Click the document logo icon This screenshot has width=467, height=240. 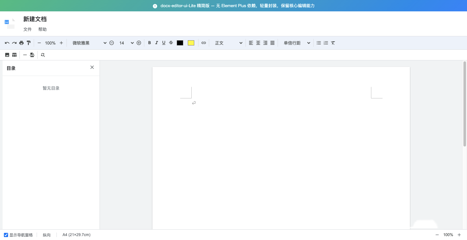pyautogui.click(x=10, y=23)
